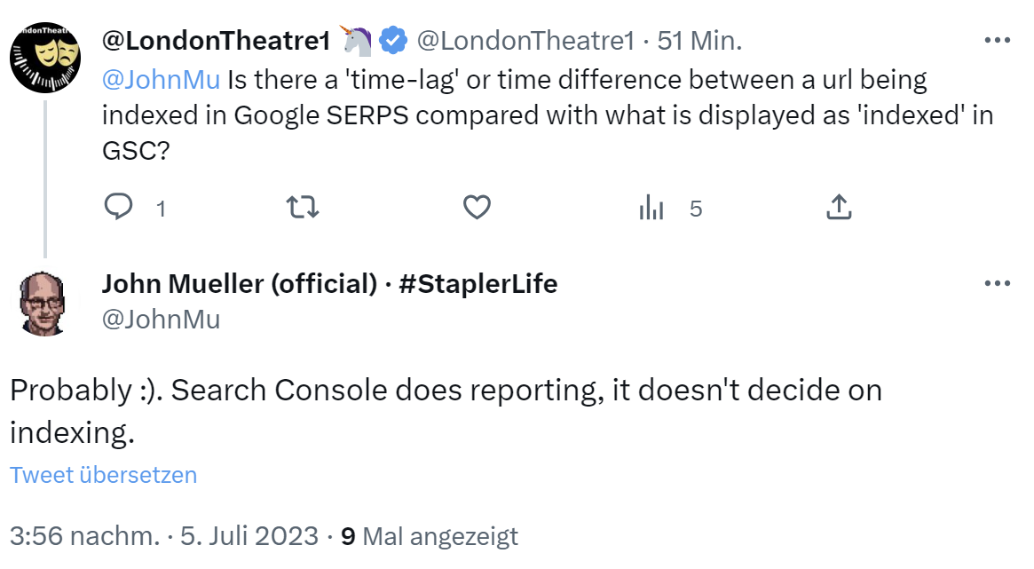Translate the tweet with Tweet übersetzen
The width and height of the screenshot is (1034, 569).
(103, 475)
